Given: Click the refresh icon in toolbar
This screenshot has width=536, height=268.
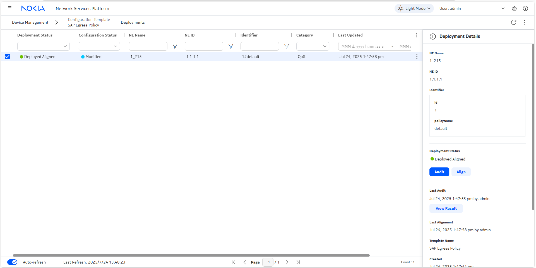Looking at the screenshot, I should pyautogui.click(x=513, y=22).
